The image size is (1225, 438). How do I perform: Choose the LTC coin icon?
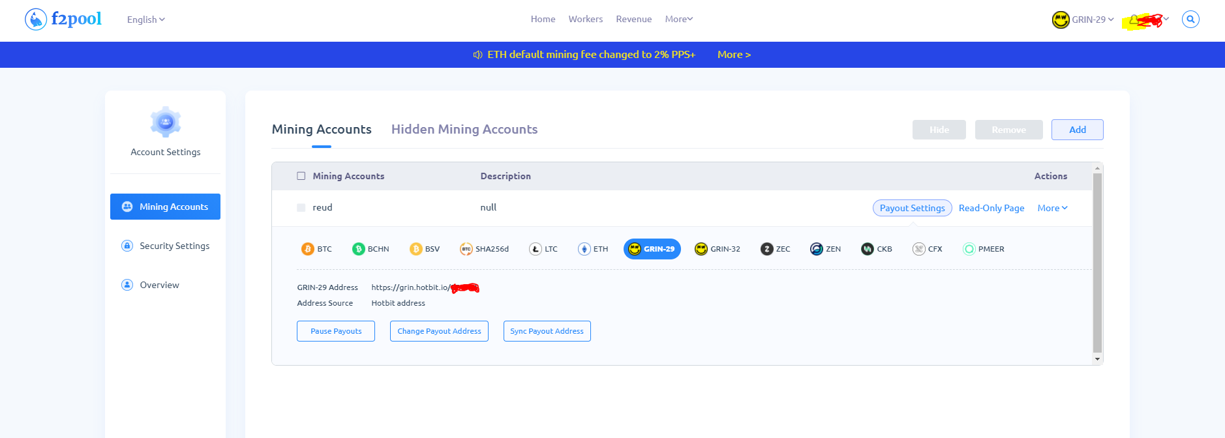536,249
